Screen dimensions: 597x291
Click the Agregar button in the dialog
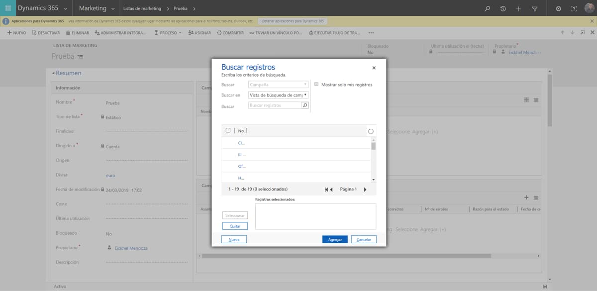pyautogui.click(x=334, y=239)
